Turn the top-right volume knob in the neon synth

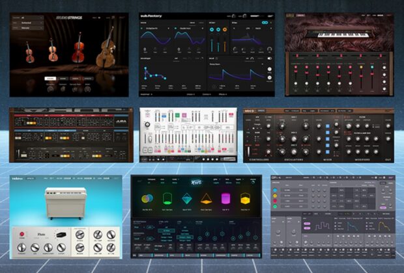pos(253,182)
